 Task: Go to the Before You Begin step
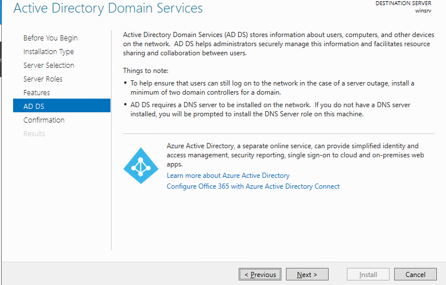coord(50,38)
